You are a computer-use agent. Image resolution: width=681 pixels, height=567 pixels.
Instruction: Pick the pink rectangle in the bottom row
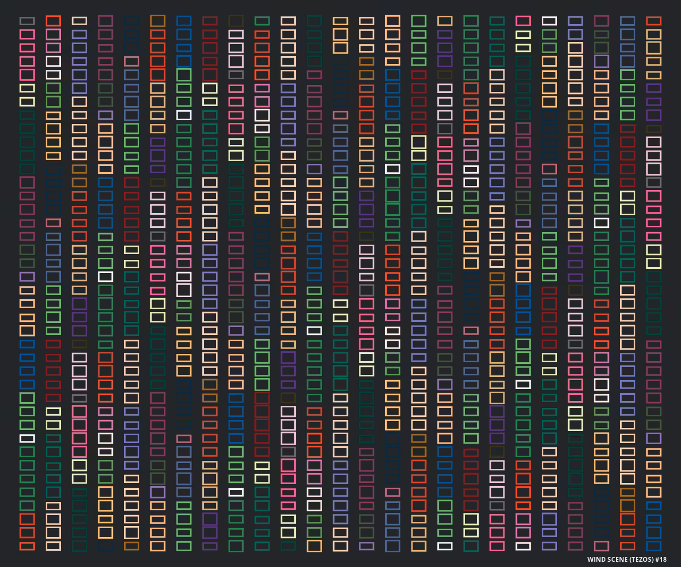(x=497, y=546)
